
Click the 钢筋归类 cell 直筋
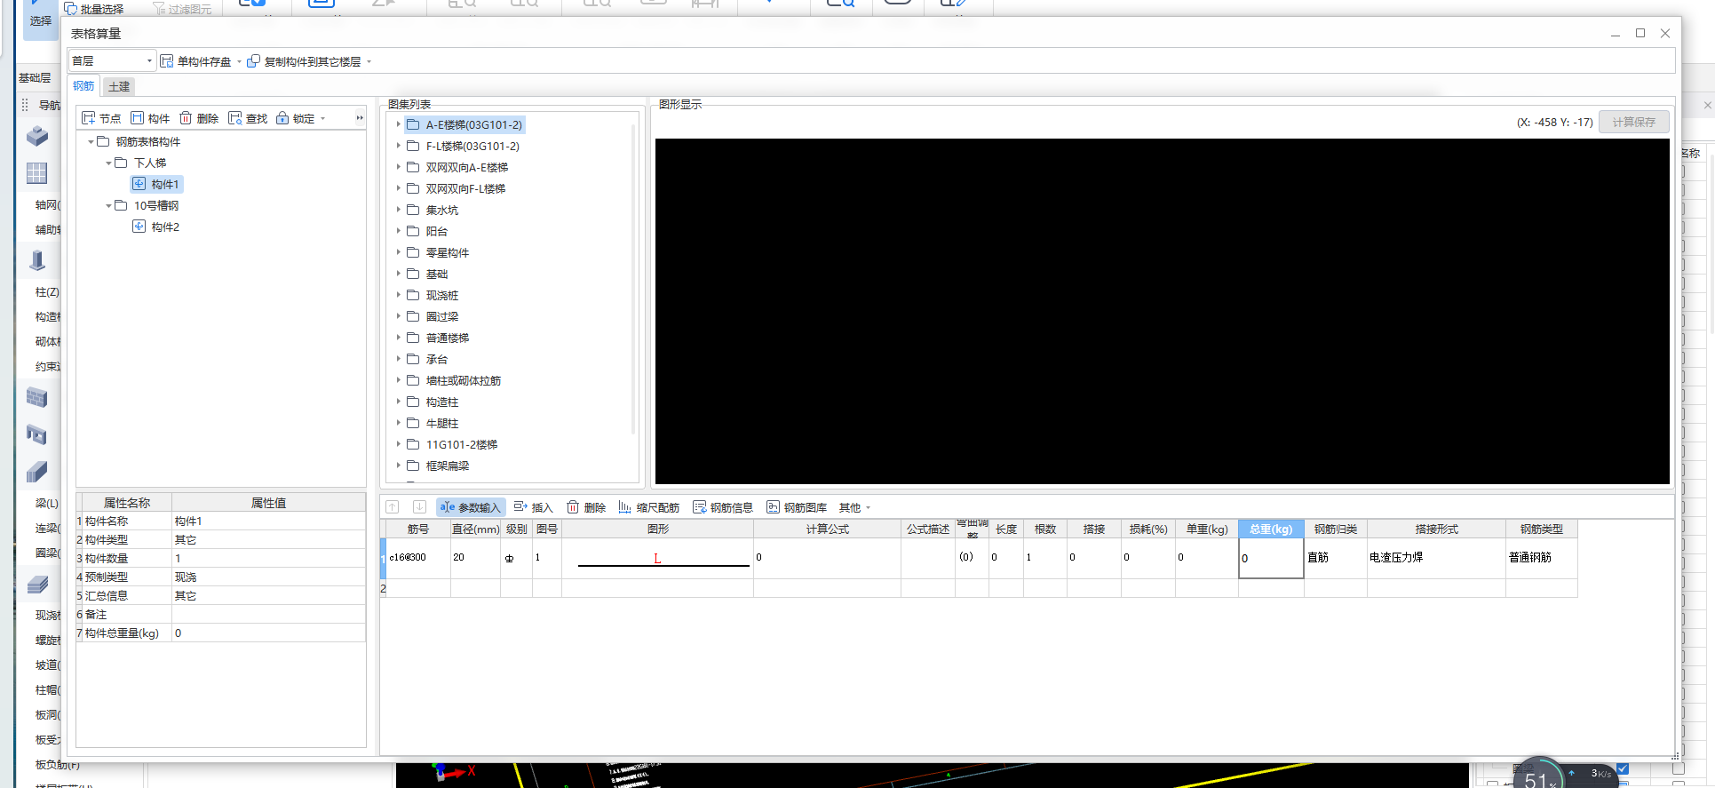coord(1336,558)
